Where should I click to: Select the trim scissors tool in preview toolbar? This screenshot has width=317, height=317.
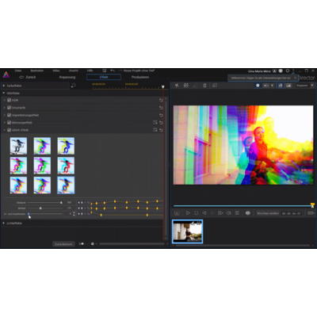[x=177, y=86]
